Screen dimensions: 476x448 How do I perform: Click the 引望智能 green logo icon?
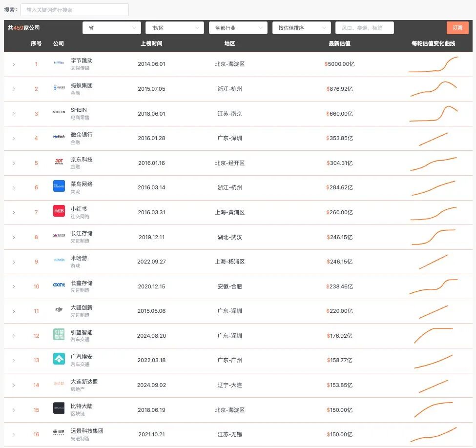pyautogui.click(x=59, y=334)
